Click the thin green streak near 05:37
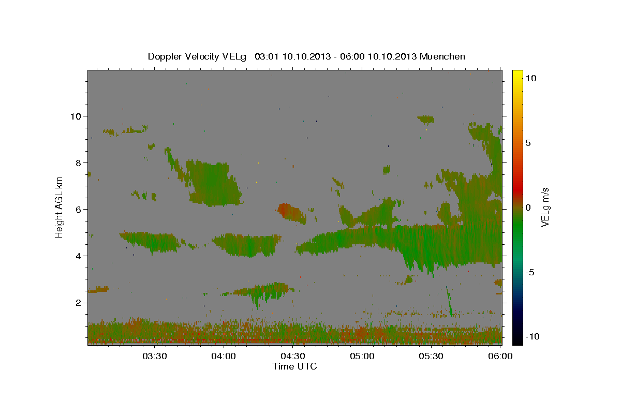Viewport: 621px width, 414px height. (x=449, y=301)
